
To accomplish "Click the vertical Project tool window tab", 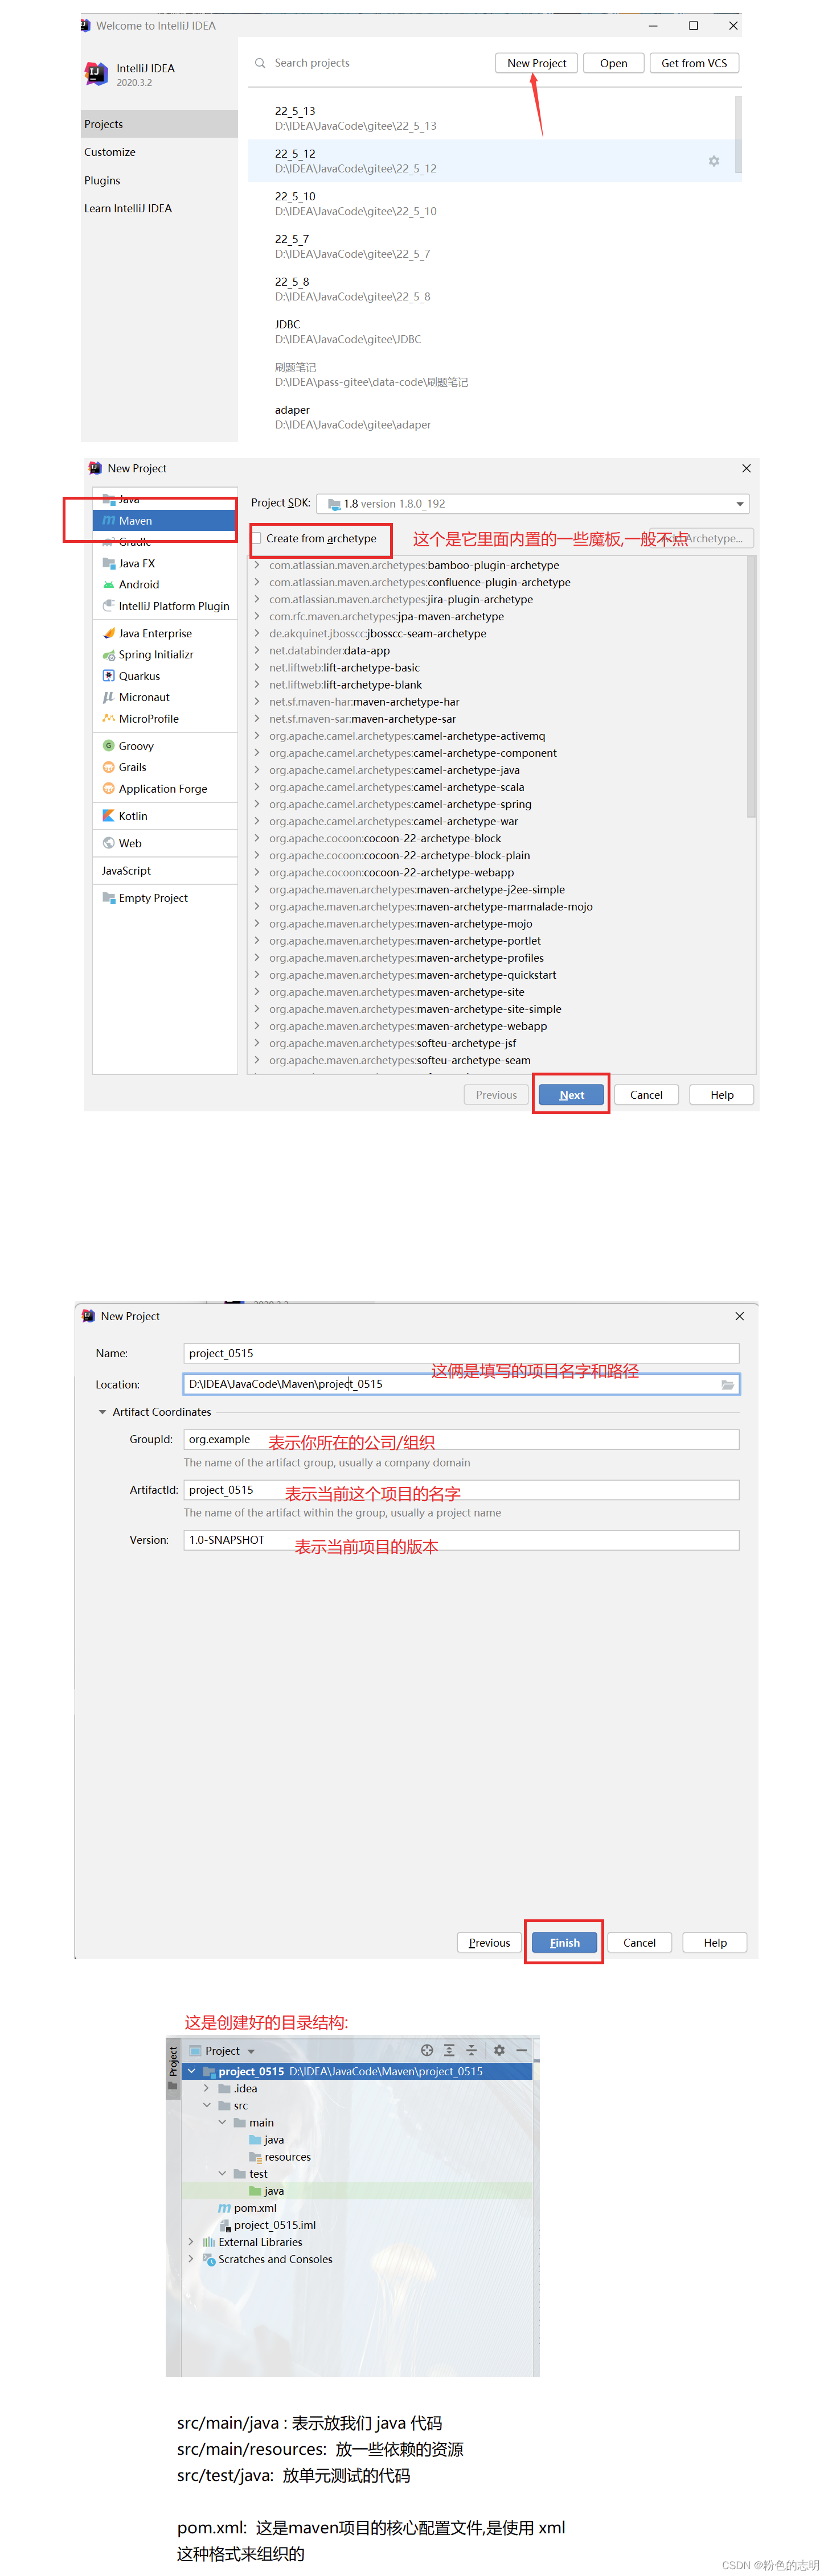I will point(173,2068).
